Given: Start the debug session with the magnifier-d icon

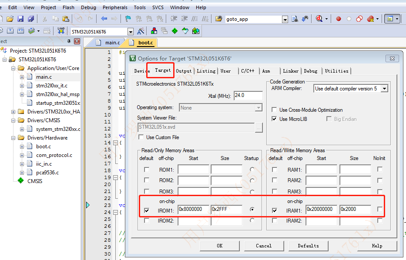Looking at the screenshot, I should click(319, 19).
